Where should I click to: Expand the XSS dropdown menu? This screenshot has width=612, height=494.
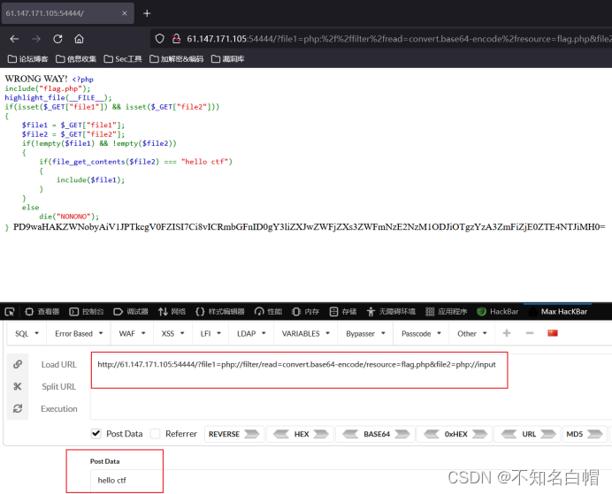(x=173, y=334)
